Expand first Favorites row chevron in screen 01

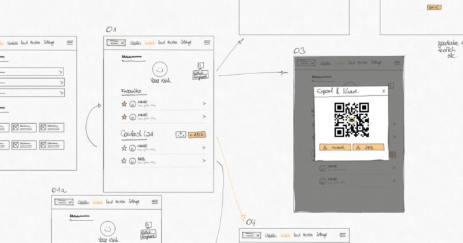click(204, 104)
